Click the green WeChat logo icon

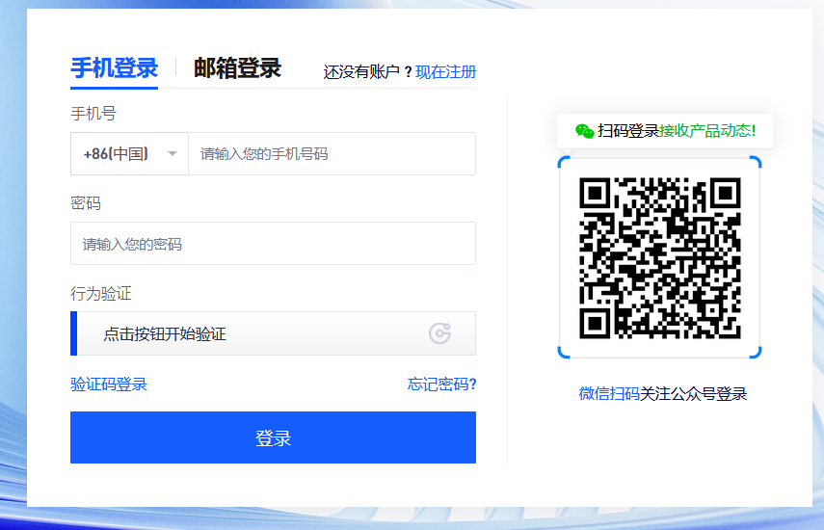click(x=585, y=131)
